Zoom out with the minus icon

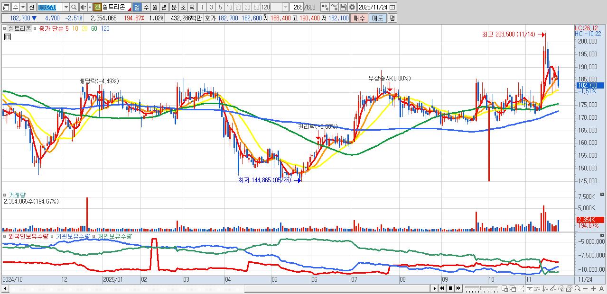[585, 289]
